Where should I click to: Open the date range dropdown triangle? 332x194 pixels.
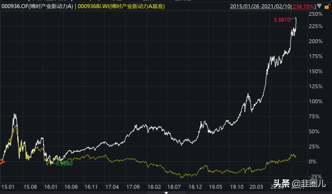pos(320,6)
